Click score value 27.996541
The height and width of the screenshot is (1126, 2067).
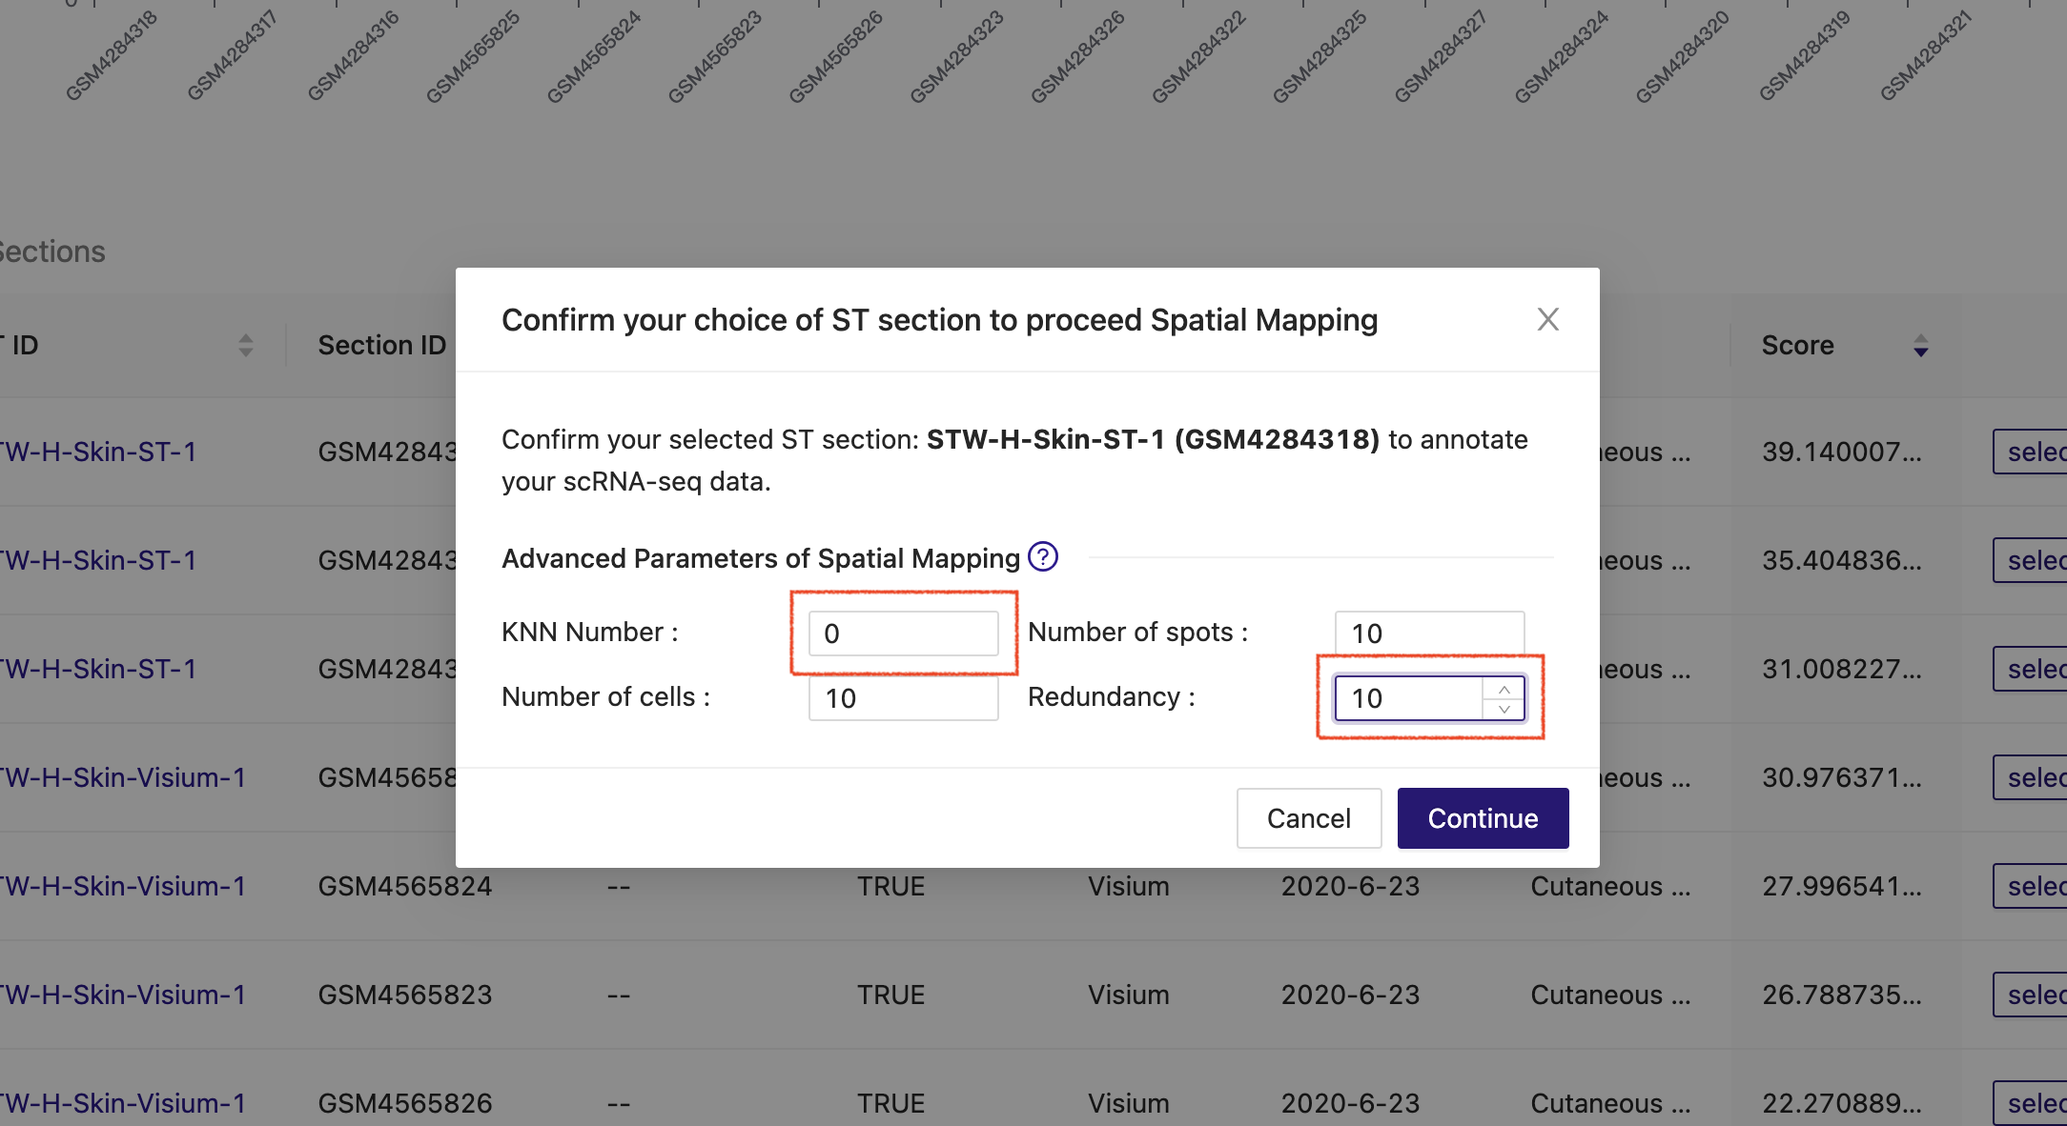tap(1842, 886)
